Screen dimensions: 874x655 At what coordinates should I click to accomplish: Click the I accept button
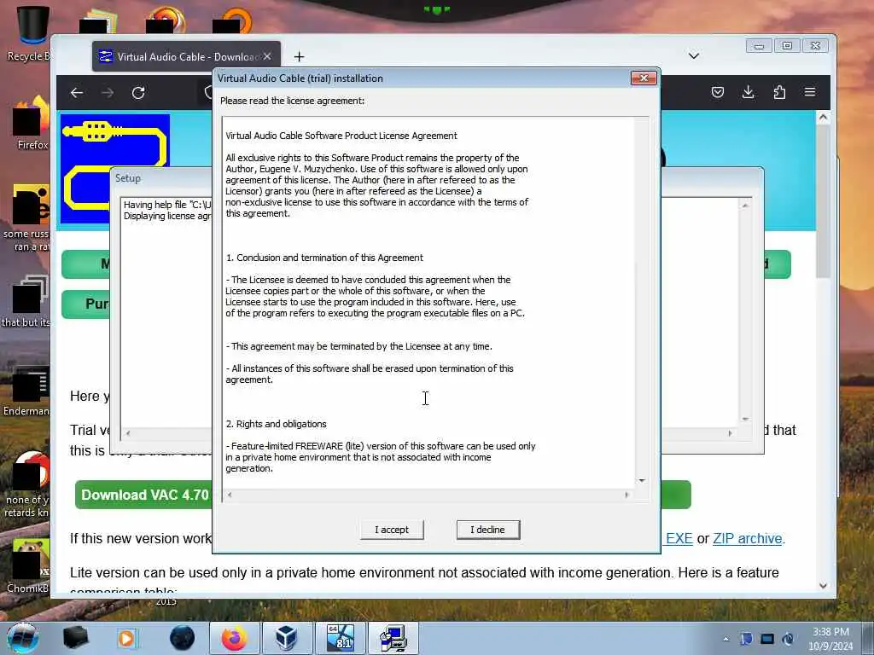click(x=391, y=530)
